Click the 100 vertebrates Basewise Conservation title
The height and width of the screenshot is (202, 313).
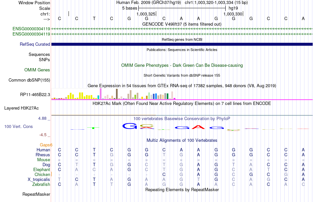[x=182, y=119]
